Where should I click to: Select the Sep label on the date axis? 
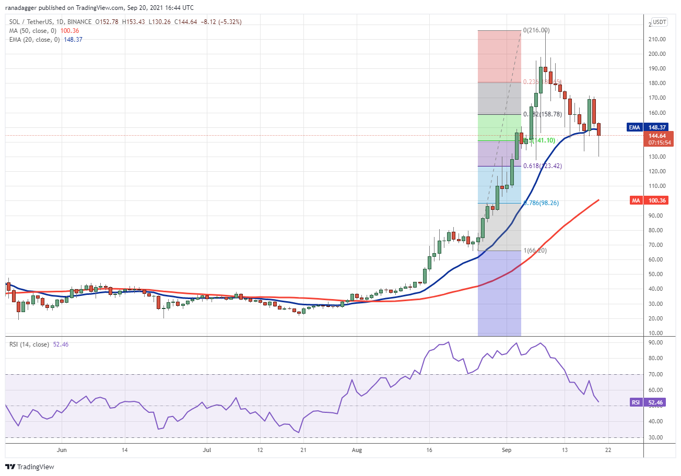pyautogui.click(x=506, y=449)
